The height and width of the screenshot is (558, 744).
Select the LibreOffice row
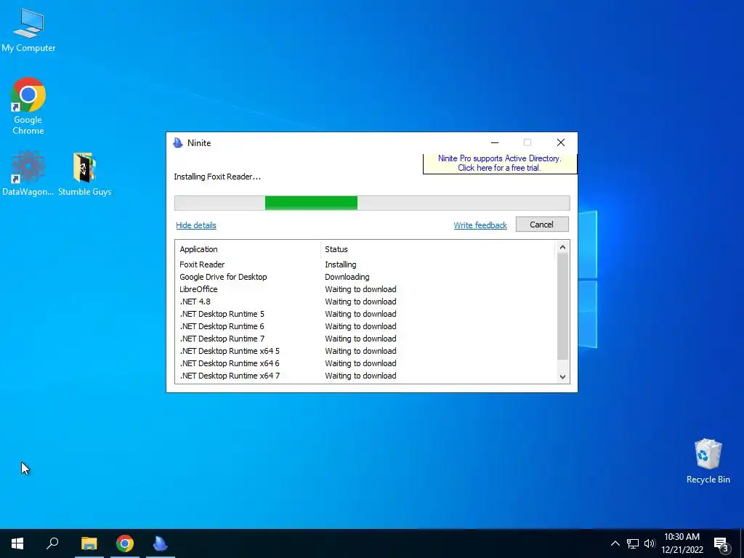(365, 289)
